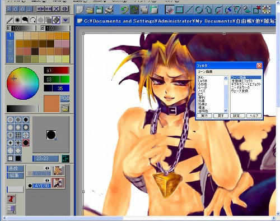Pick a hue on the color wheel
Screen dimensions: 280x221
23,84
